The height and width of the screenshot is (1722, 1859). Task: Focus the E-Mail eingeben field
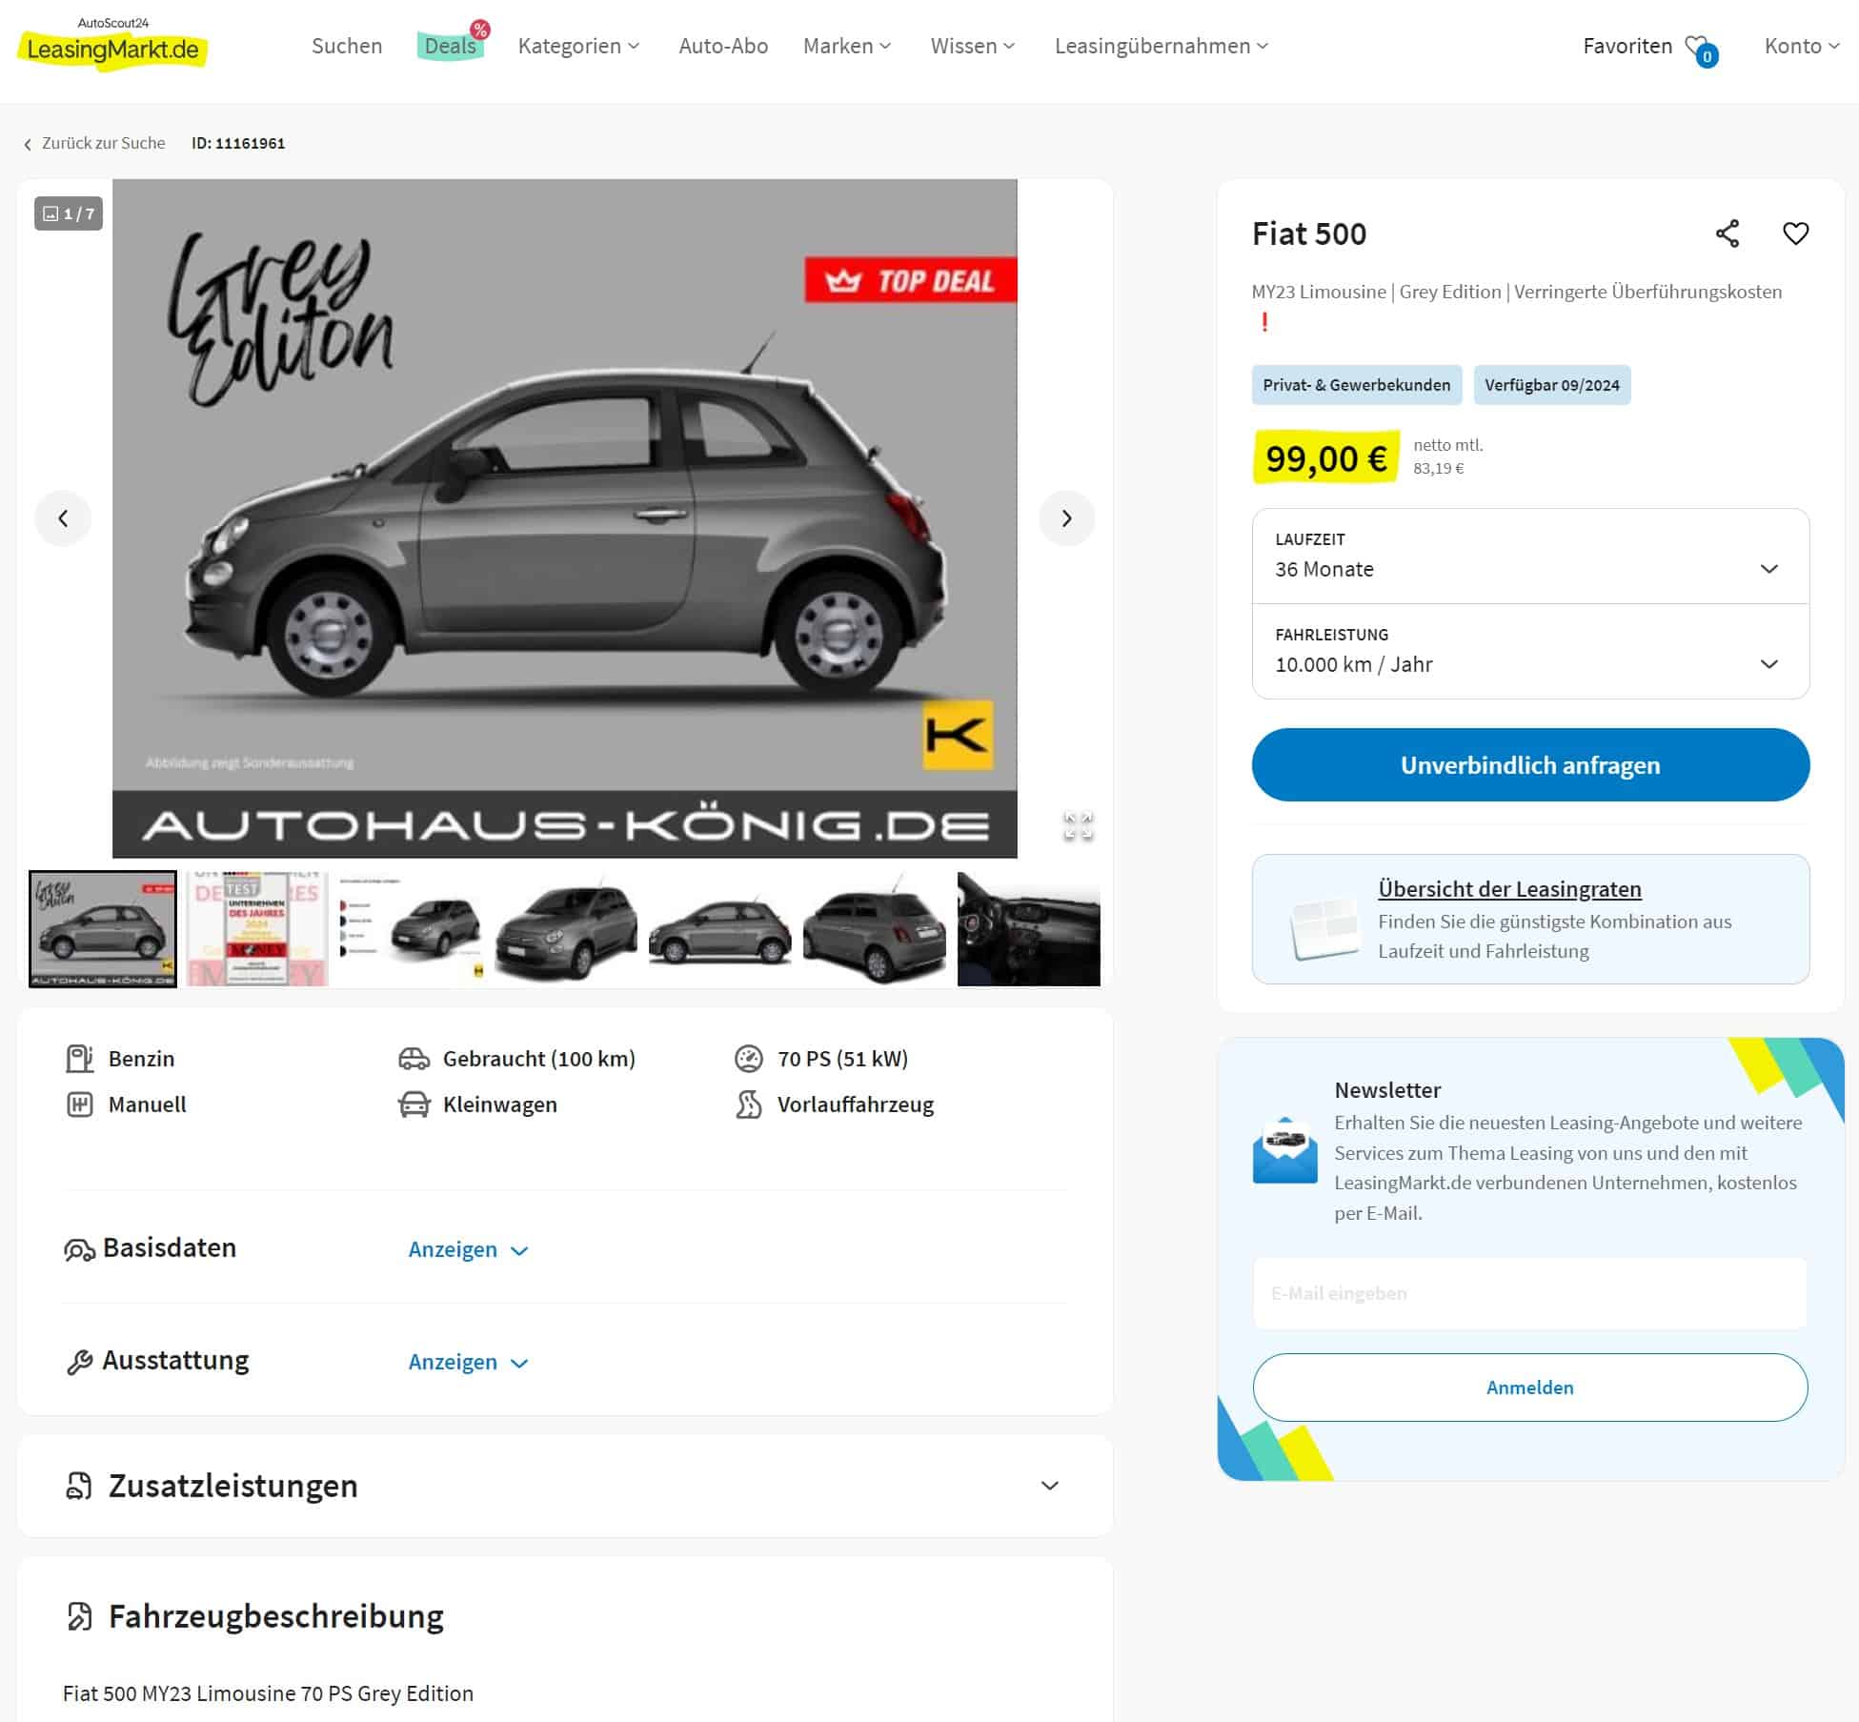pyautogui.click(x=1530, y=1293)
